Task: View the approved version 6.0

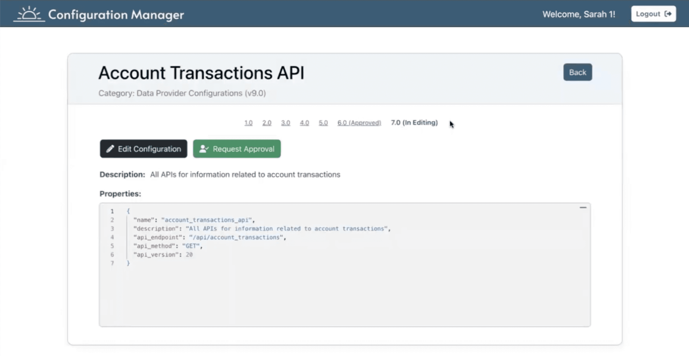Action: pyautogui.click(x=359, y=123)
